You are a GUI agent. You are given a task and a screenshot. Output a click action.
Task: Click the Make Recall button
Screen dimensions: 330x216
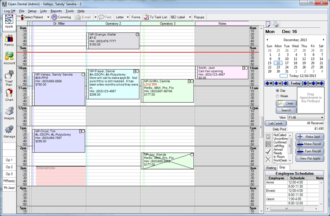(310, 144)
